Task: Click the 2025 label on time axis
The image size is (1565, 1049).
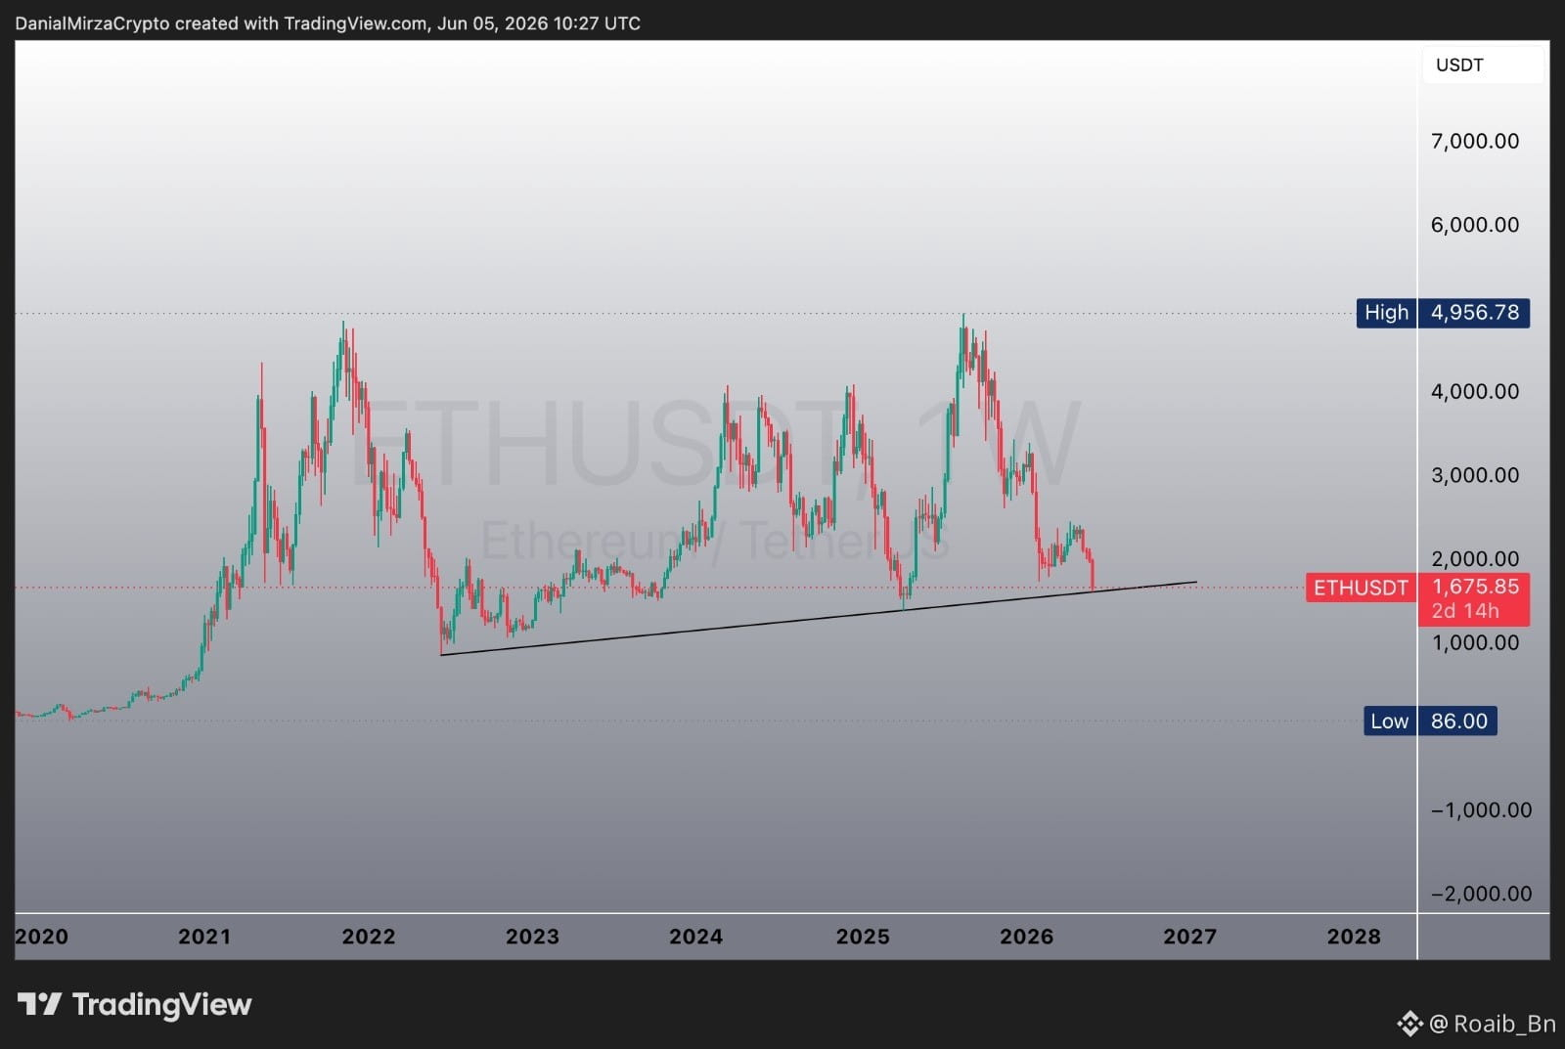Action: [863, 937]
